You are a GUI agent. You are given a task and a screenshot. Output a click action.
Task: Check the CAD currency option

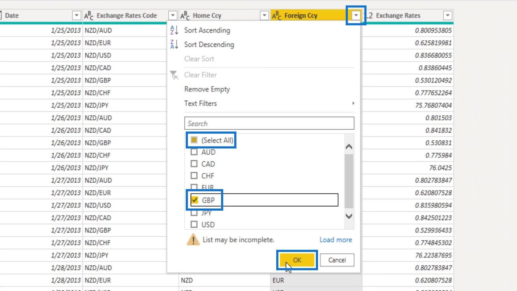194,164
